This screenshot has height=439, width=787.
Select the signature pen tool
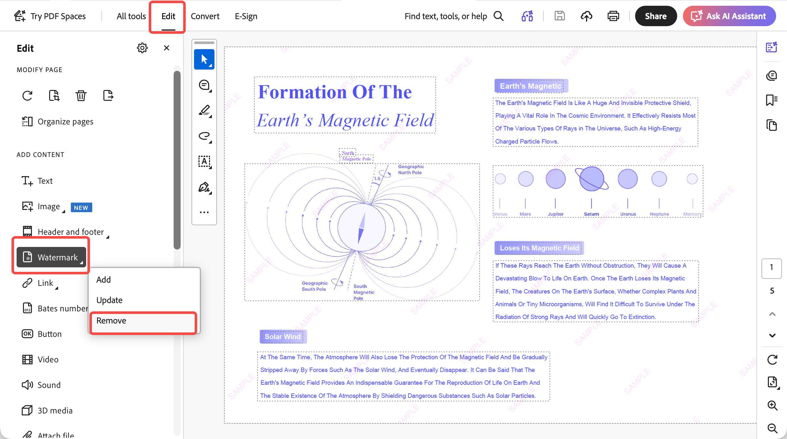(204, 187)
